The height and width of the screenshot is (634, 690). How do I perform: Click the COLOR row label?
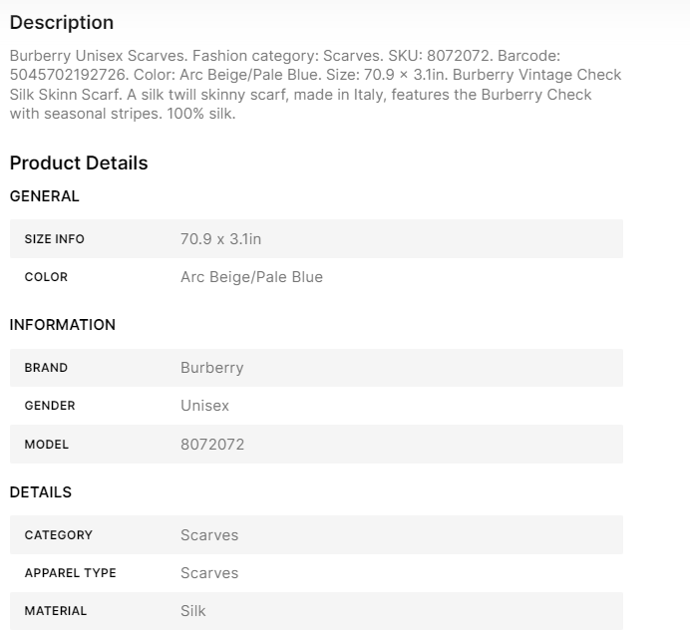46,277
